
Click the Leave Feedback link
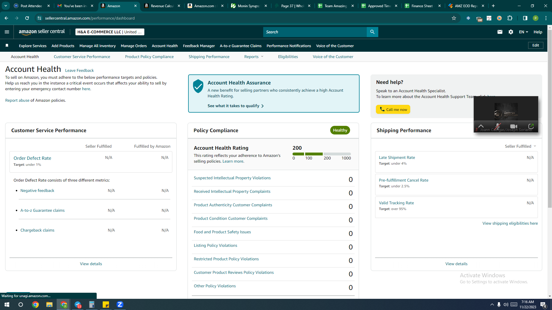[79, 70]
